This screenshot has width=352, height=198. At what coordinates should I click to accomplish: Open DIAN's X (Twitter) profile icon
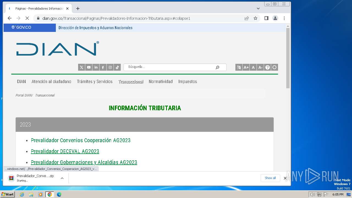click(x=81, y=67)
